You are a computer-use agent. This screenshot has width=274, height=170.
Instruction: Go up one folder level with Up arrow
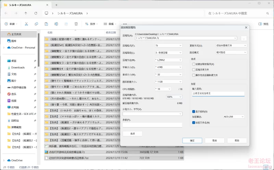(x=26, y=13)
